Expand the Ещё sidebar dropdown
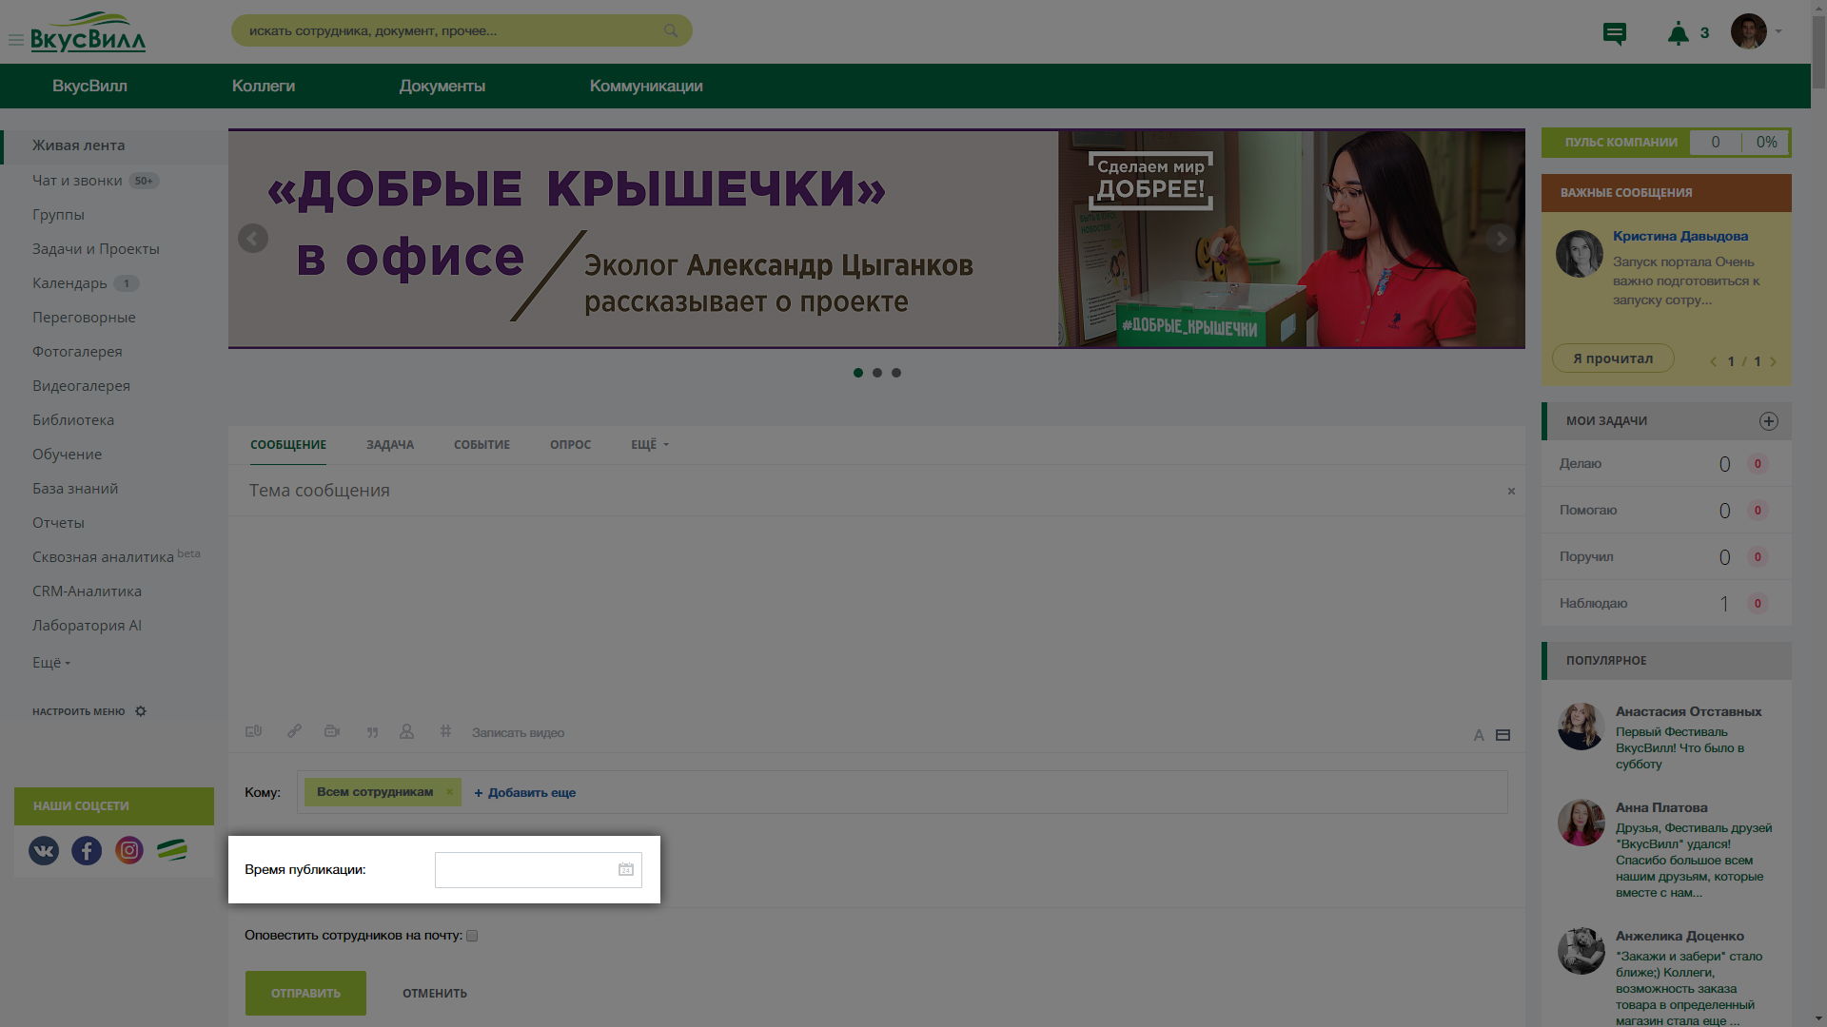Screen dimensions: 1827x1027 click(x=51, y=663)
